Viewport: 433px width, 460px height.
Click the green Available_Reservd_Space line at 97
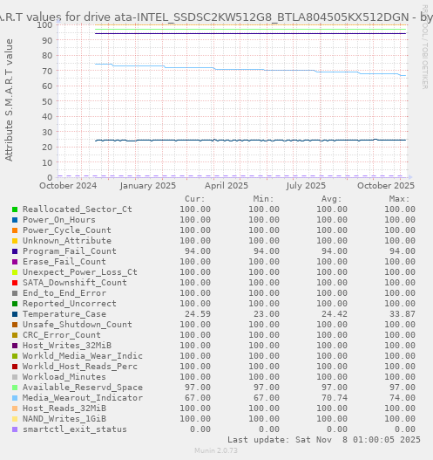[250, 29]
